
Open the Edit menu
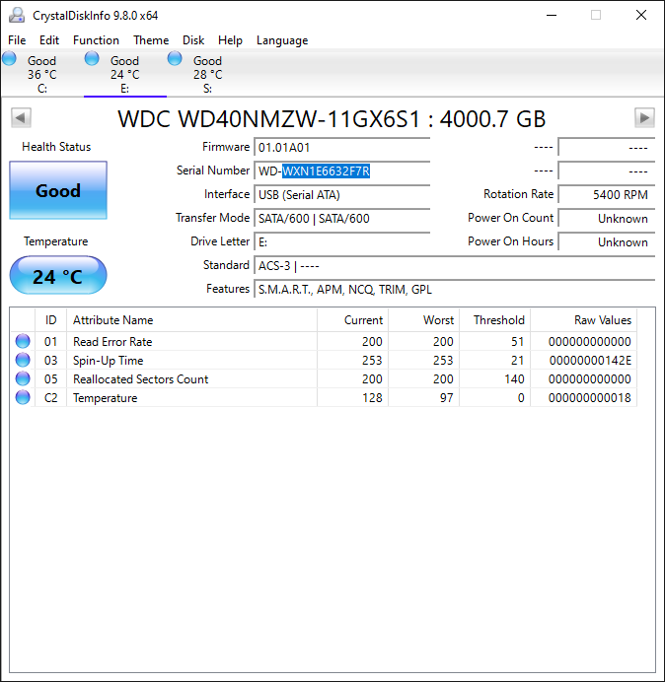click(49, 40)
